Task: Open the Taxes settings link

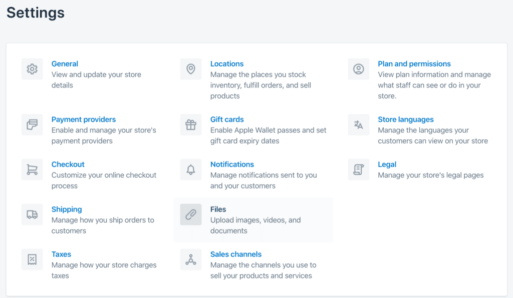Action: pos(61,254)
